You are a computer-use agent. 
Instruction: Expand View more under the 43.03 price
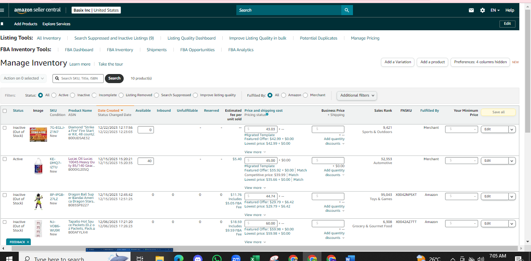pyautogui.click(x=255, y=152)
